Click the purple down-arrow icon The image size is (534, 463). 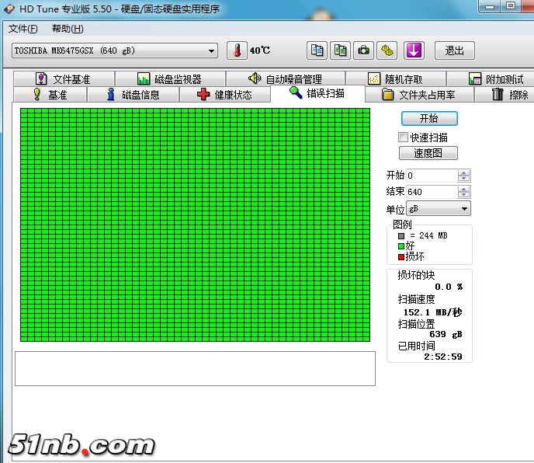pos(414,50)
